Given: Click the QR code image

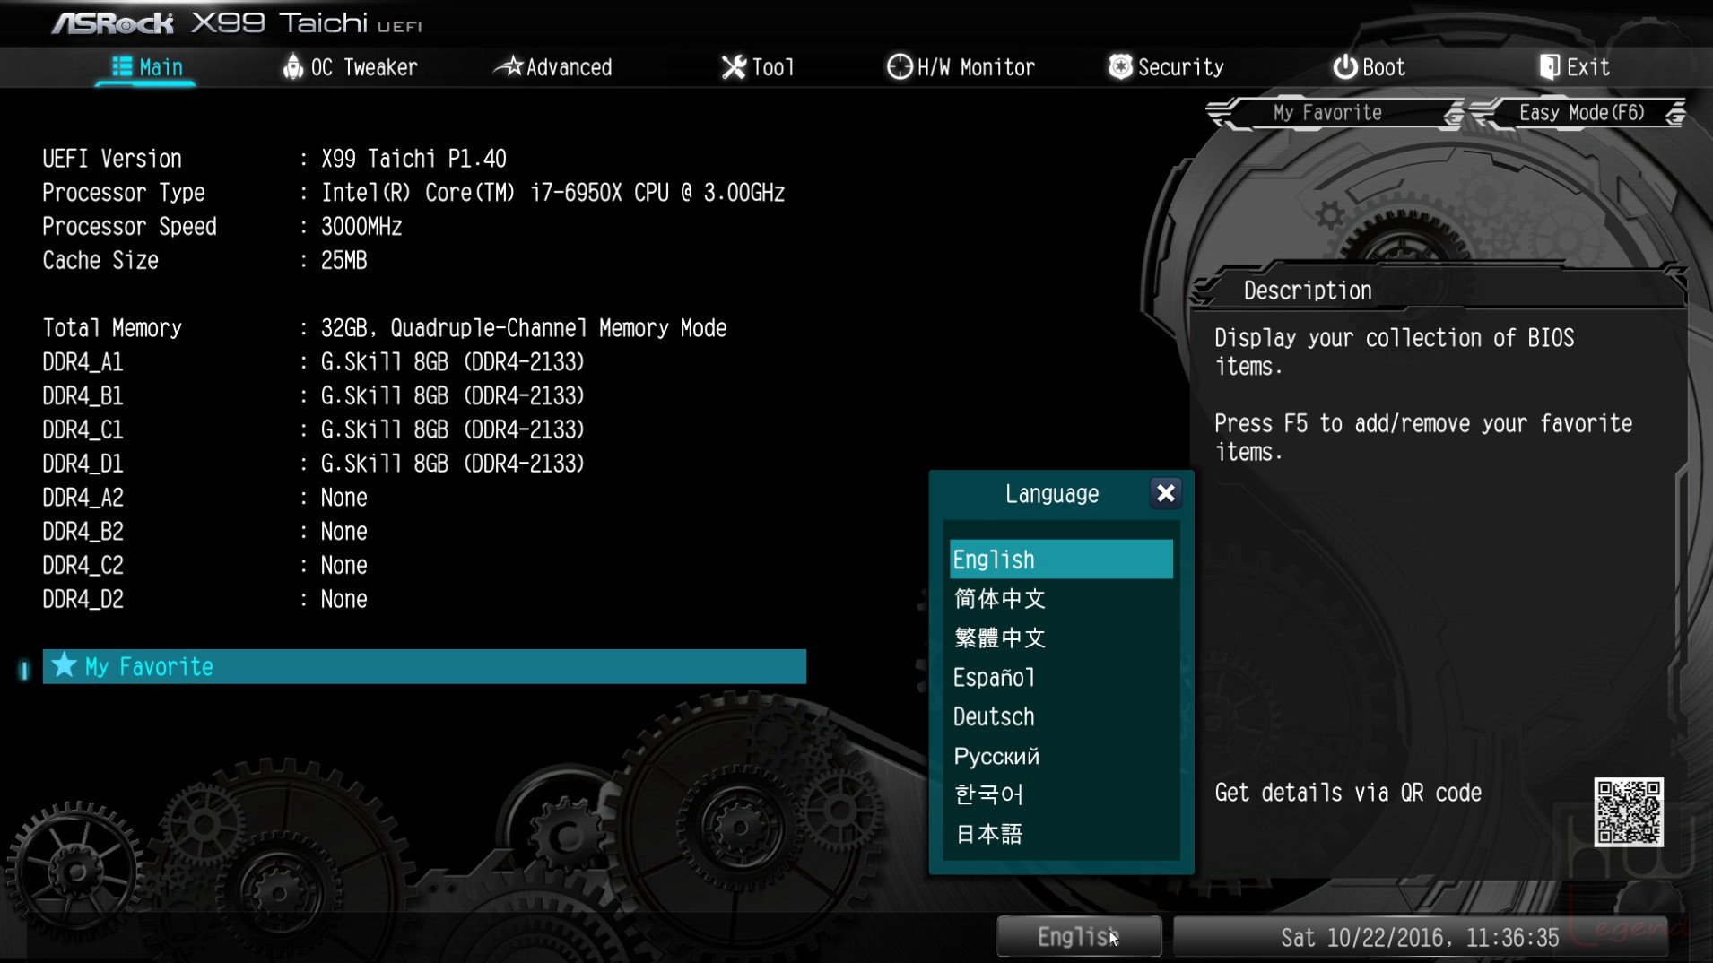Looking at the screenshot, I should pos(1629,812).
